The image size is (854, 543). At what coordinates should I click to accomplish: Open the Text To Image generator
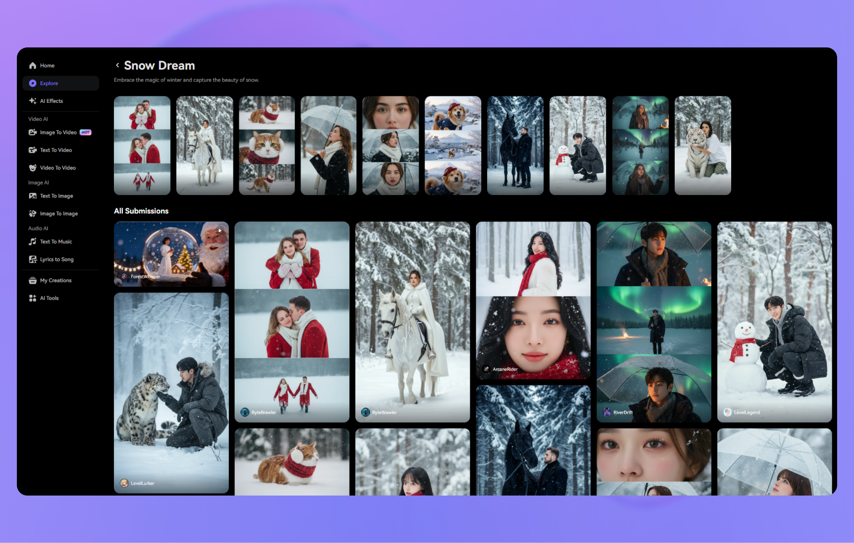56,196
